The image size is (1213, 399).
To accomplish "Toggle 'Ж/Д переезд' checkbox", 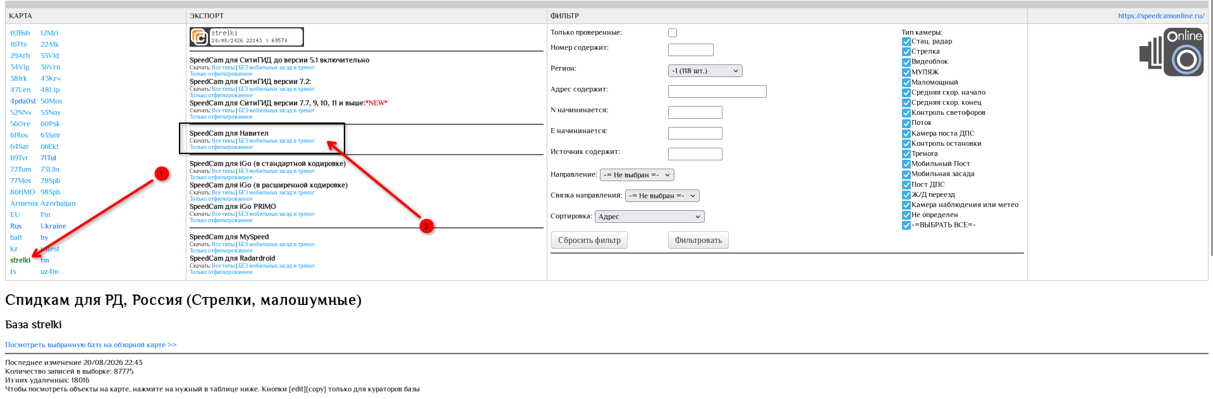I will 906,195.
